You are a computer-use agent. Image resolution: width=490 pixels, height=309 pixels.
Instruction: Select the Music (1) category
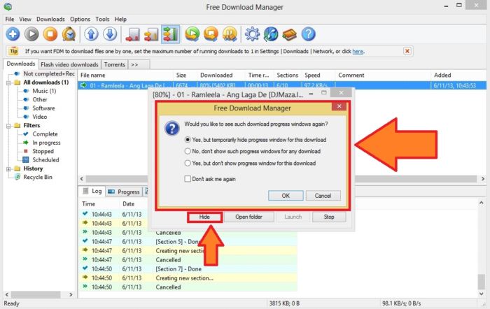click(x=44, y=91)
